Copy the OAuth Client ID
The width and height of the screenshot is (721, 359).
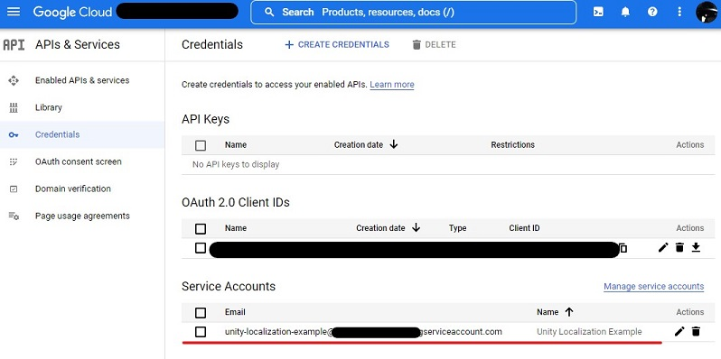pos(623,248)
